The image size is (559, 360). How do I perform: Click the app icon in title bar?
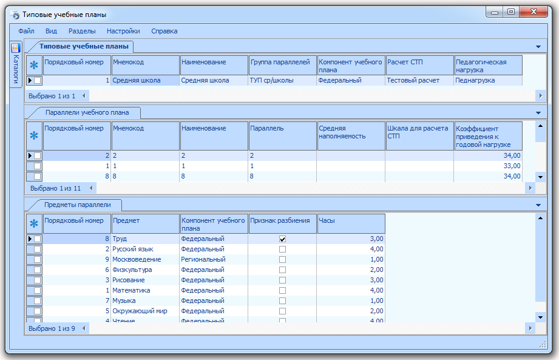click(15, 15)
